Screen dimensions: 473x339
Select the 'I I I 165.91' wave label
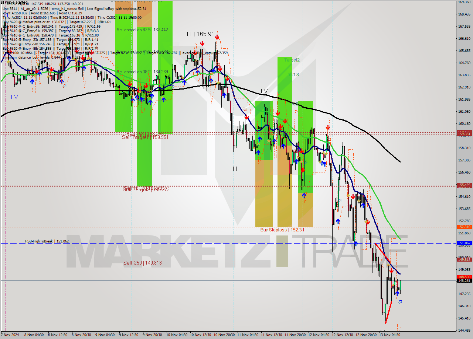coord(200,34)
